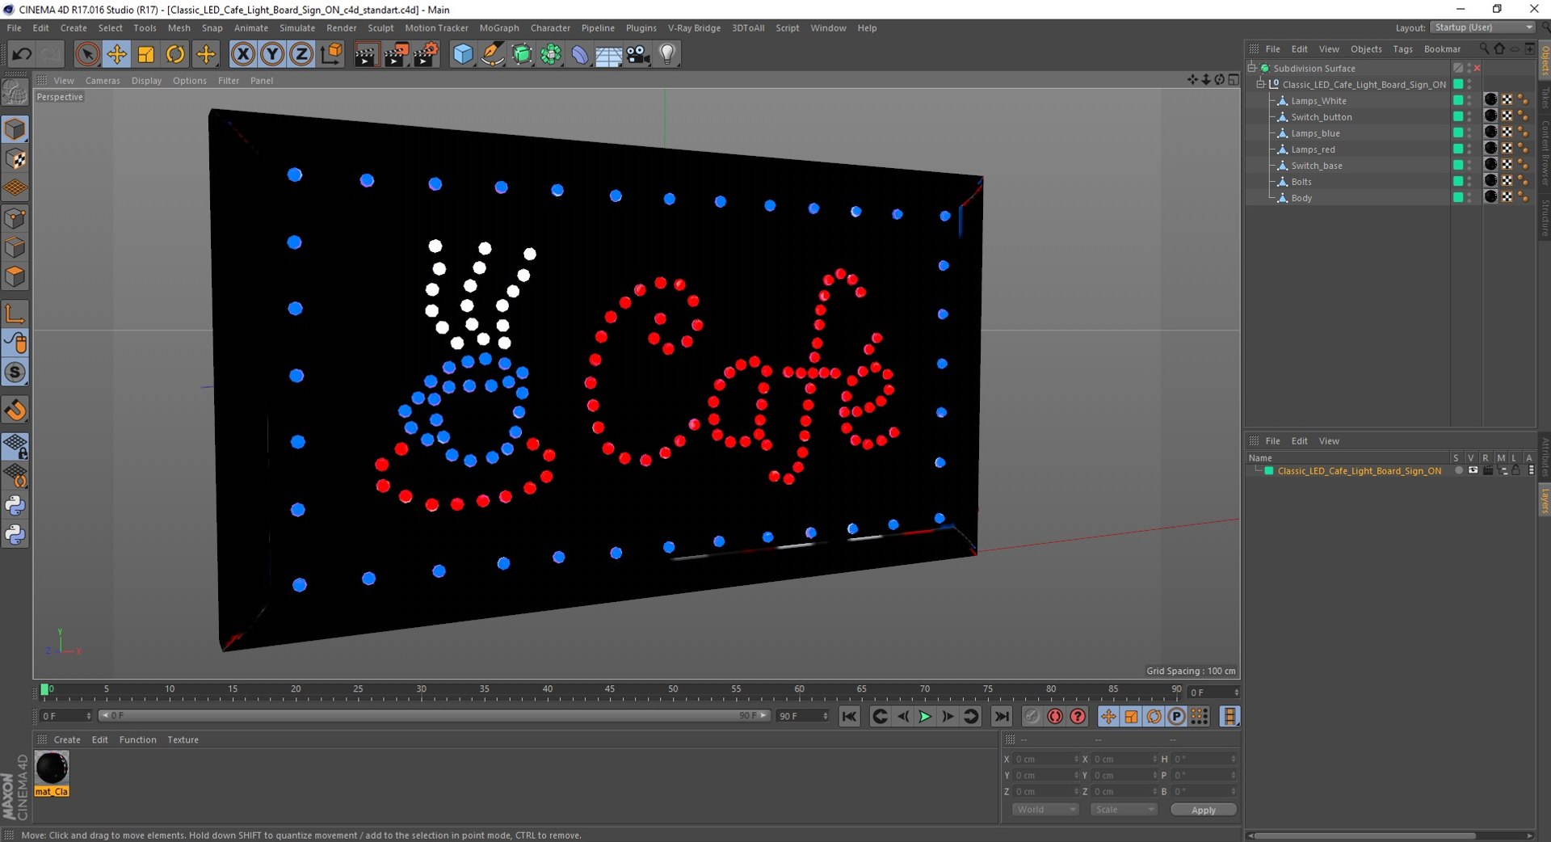This screenshot has width=1551, height=842.
Task: Open Edit Render Settings icon
Action: click(x=426, y=54)
